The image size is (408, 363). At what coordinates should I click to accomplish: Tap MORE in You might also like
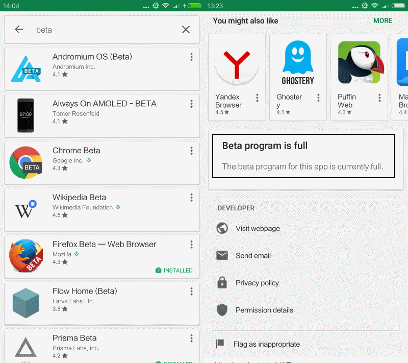click(x=382, y=20)
